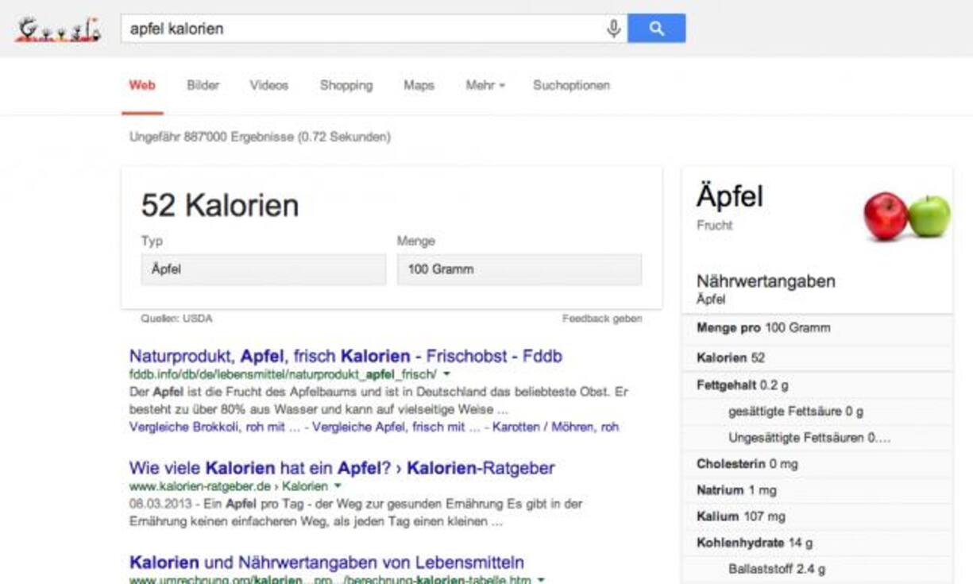Image resolution: width=973 pixels, height=584 pixels.
Task: Click into the apfel kalorien search field
Action: point(357,29)
